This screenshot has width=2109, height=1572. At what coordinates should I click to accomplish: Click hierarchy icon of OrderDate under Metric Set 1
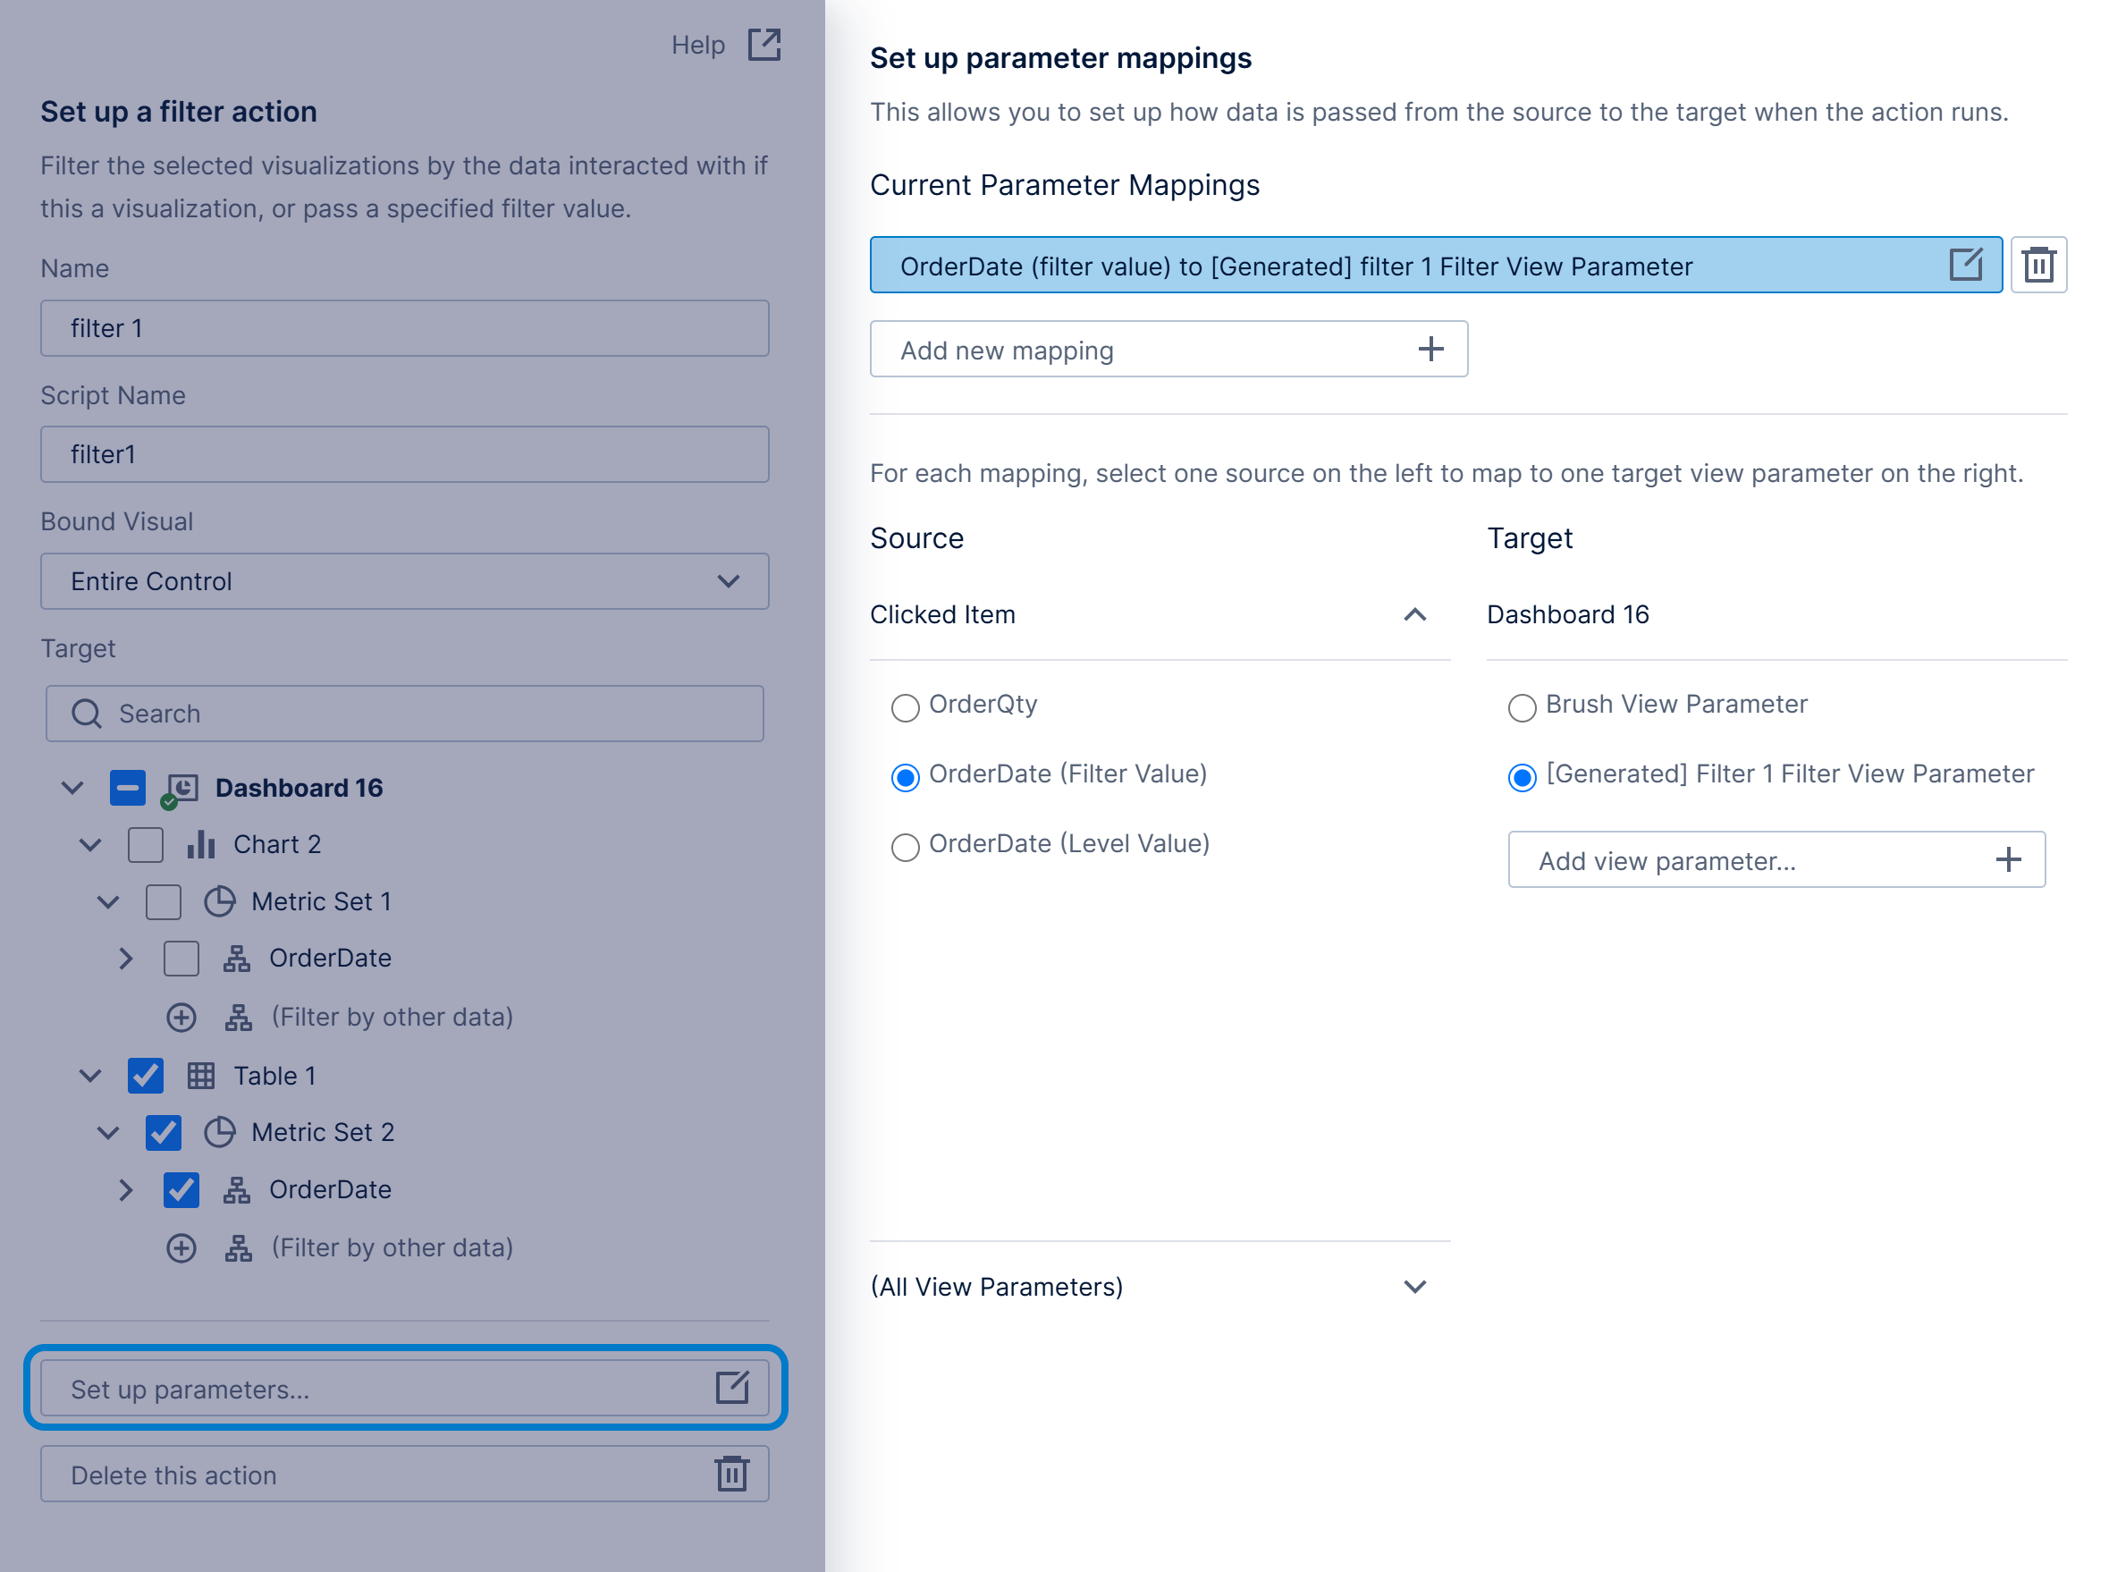click(236, 959)
